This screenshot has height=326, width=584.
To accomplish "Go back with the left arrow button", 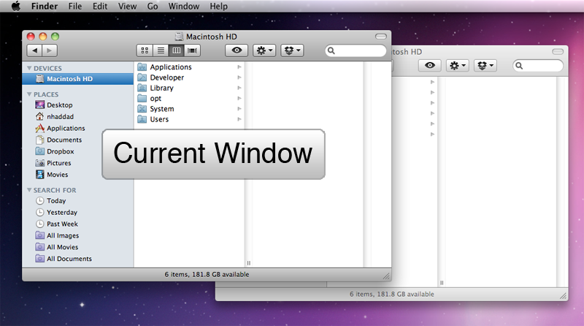I will pos(34,50).
